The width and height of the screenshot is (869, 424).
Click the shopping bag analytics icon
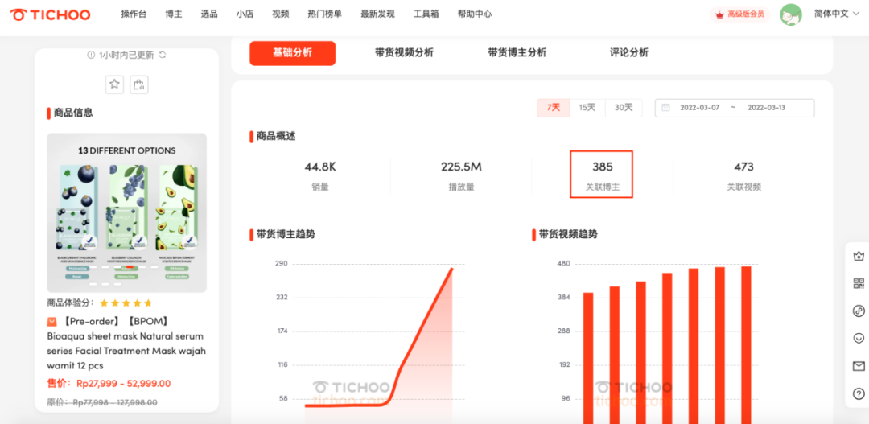pos(138,84)
